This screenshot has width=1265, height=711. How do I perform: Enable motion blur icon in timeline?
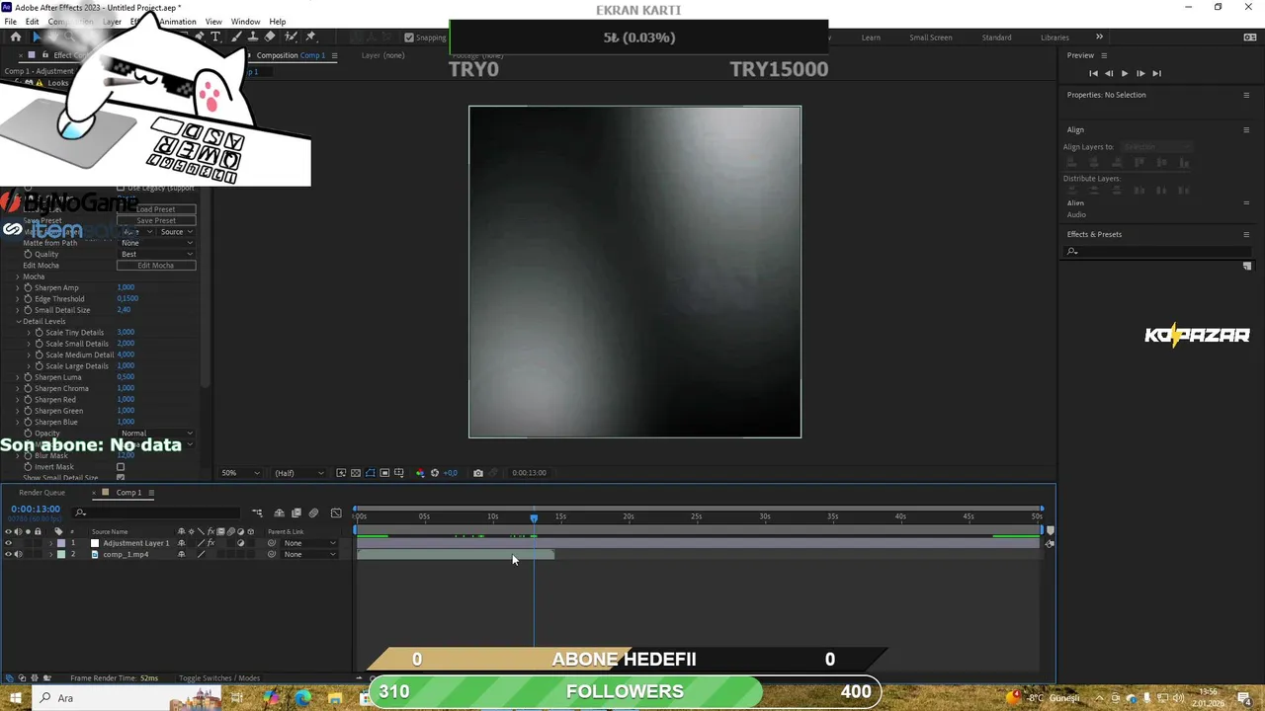tap(313, 513)
